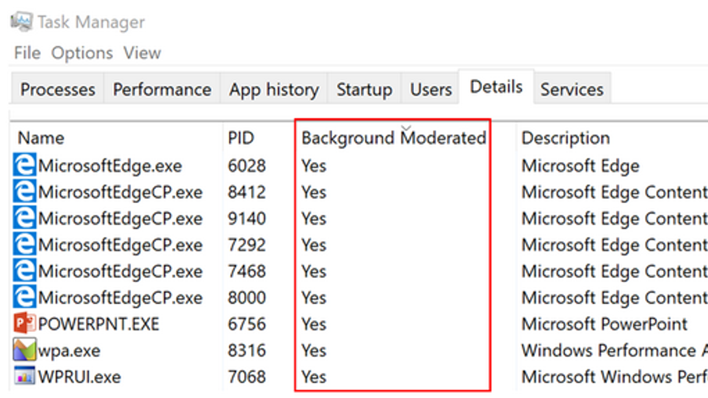The height and width of the screenshot is (398, 708).
Task: Switch to the Processes tab
Action: pos(58,89)
